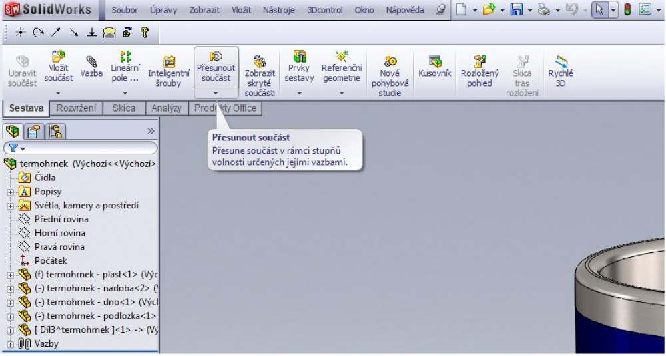Open the ConfigurationManager tab icon

[55, 132]
